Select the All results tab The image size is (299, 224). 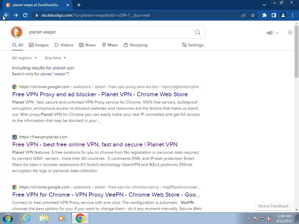pyautogui.click(x=18, y=45)
